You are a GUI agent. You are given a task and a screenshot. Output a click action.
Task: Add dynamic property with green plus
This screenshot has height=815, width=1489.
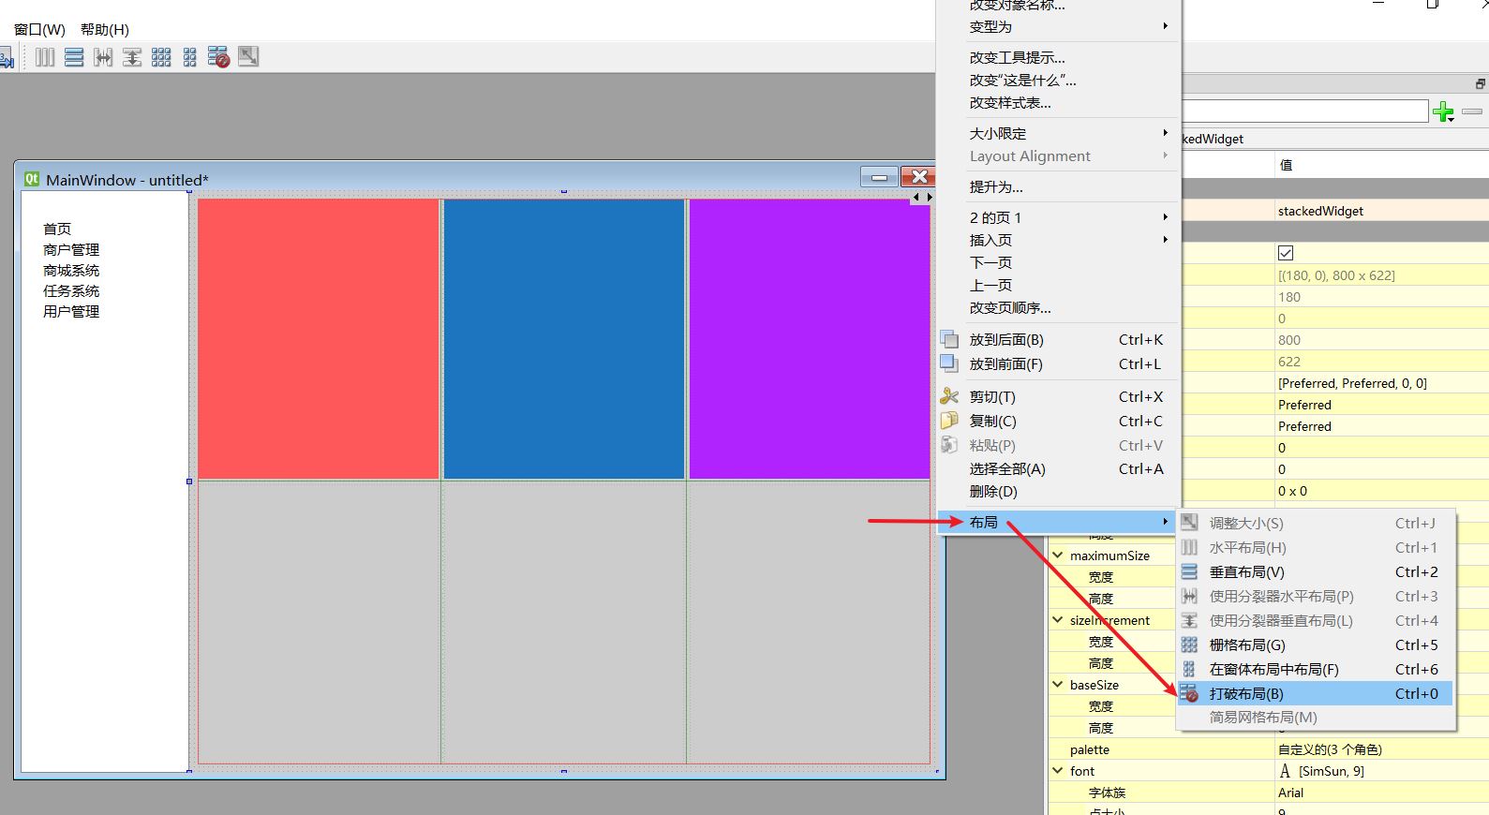tap(1443, 112)
